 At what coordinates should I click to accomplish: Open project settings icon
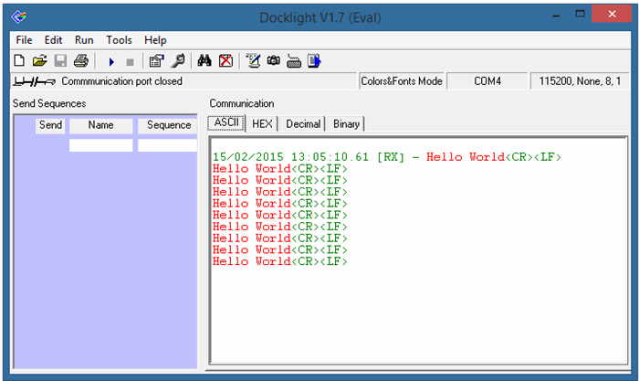pyautogui.click(x=156, y=61)
